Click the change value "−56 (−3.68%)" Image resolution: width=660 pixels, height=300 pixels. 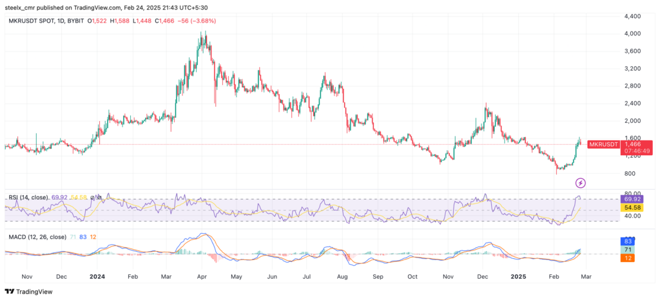pyautogui.click(x=197, y=21)
